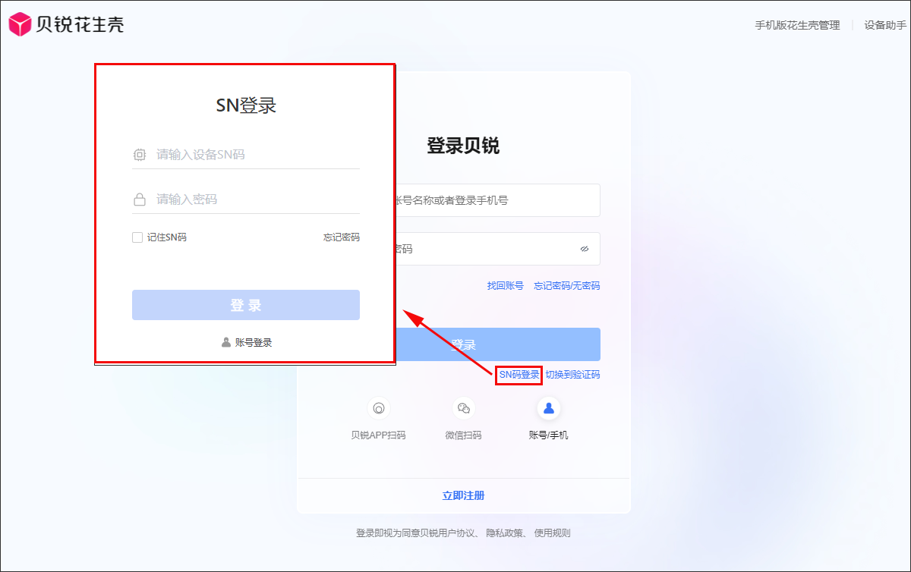911x572 pixels.
Task: Enable the 记住SN码 checkbox
Action: click(137, 237)
